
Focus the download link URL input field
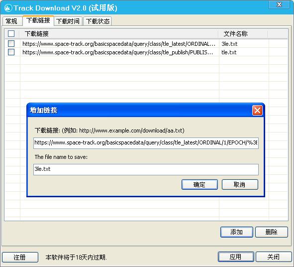[x=146, y=143]
